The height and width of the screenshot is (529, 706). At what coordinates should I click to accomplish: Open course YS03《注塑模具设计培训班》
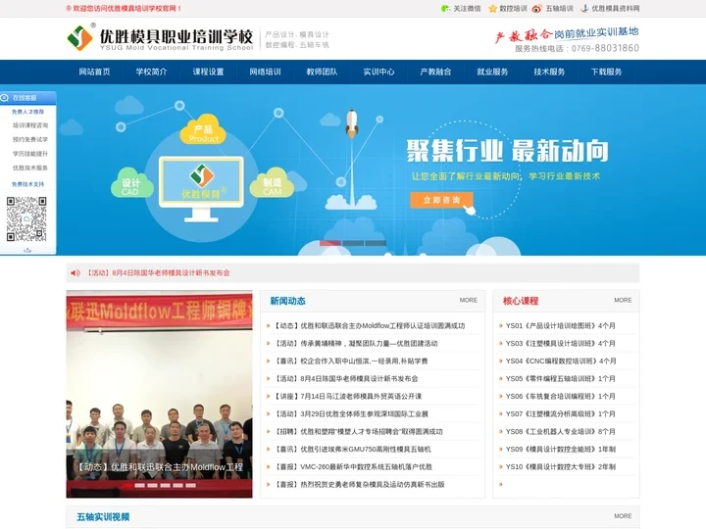click(561, 343)
